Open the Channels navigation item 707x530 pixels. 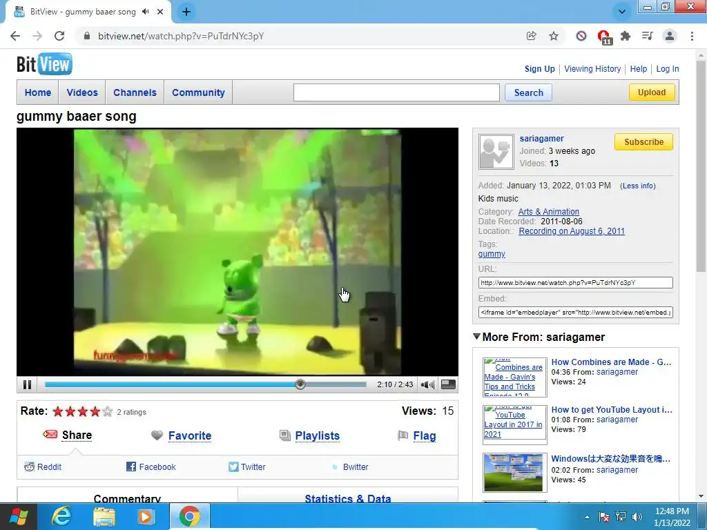click(135, 92)
